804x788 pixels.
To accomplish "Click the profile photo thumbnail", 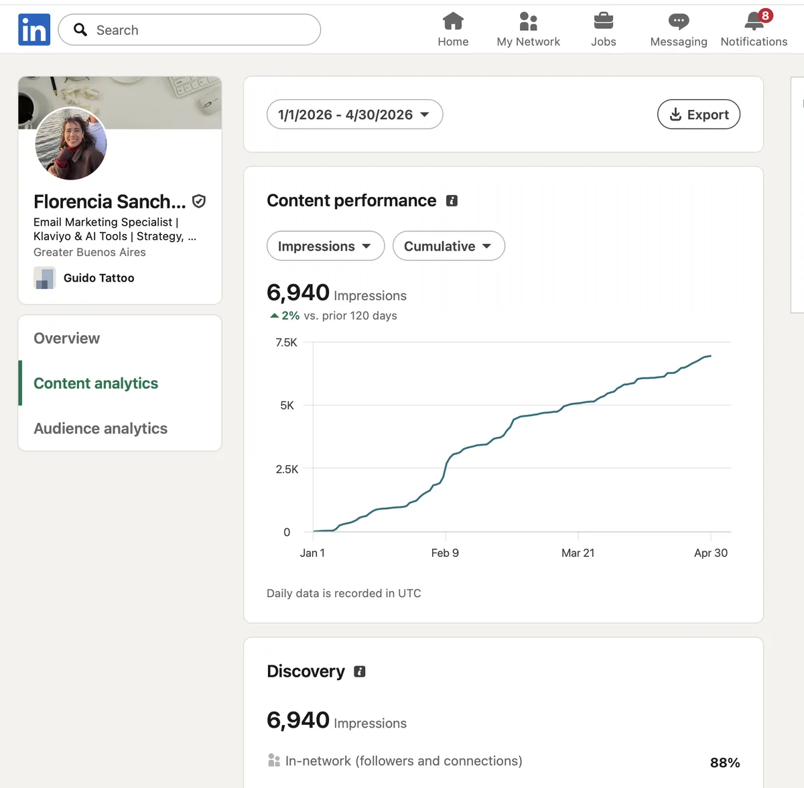I will (x=70, y=143).
